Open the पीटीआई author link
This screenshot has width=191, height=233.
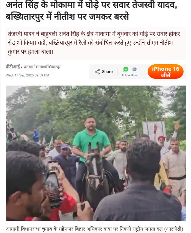(x=13, y=67)
